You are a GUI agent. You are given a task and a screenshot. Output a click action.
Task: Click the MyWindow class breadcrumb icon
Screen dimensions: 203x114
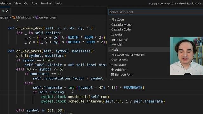[x=14, y=17]
